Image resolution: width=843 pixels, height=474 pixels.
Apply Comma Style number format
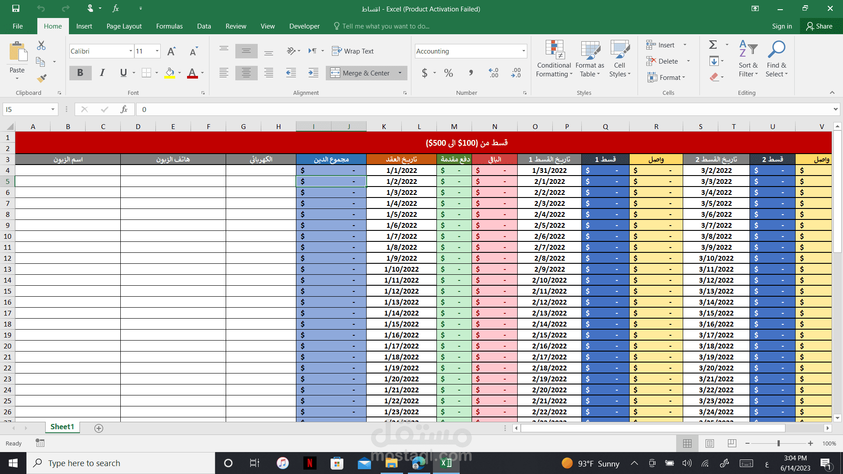click(x=471, y=73)
